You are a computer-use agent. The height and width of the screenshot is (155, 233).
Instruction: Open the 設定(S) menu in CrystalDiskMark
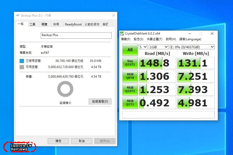coord(139,39)
